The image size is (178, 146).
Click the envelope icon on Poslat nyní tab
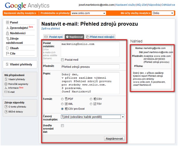46,37
